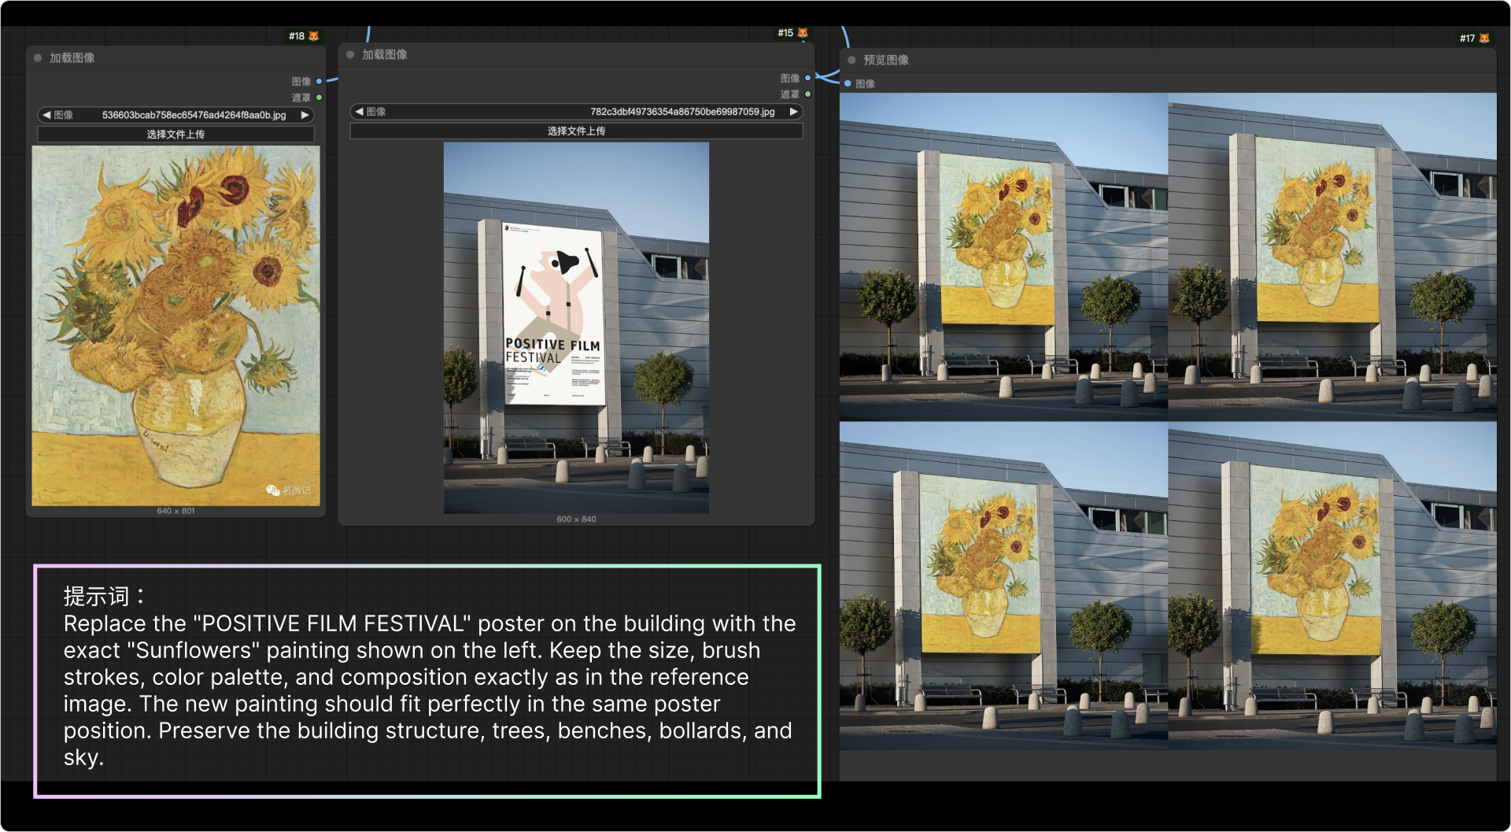
Task: Click the 预览图像 node title
Action: pyautogui.click(x=886, y=60)
